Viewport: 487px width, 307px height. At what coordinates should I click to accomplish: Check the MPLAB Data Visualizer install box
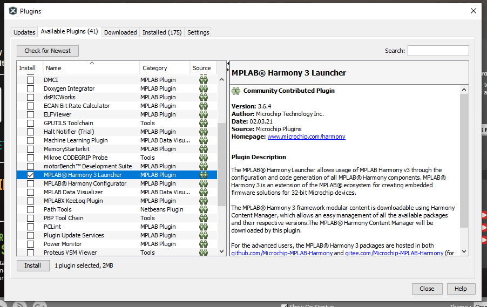30,192
